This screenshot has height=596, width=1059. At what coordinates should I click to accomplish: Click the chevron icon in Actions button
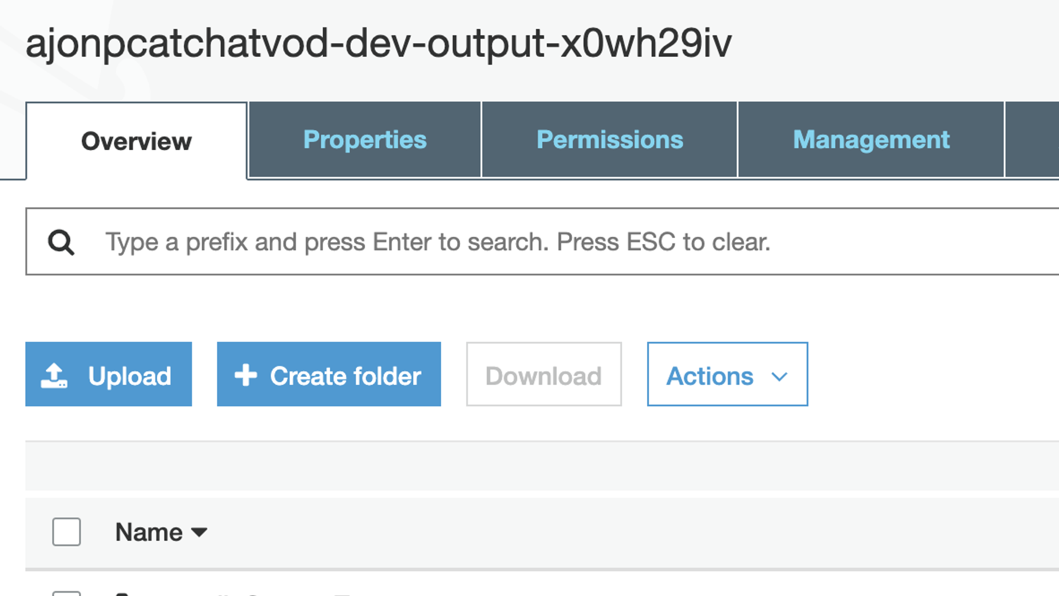click(779, 376)
